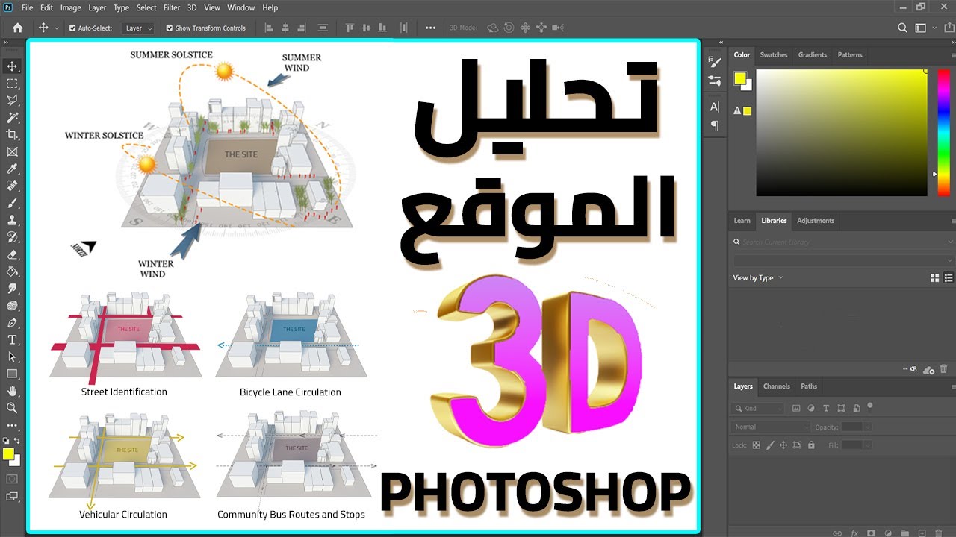Click the Quick Mask mode button
Image resolution: width=956 pixels, height=537 pixels.
point(12,478)
